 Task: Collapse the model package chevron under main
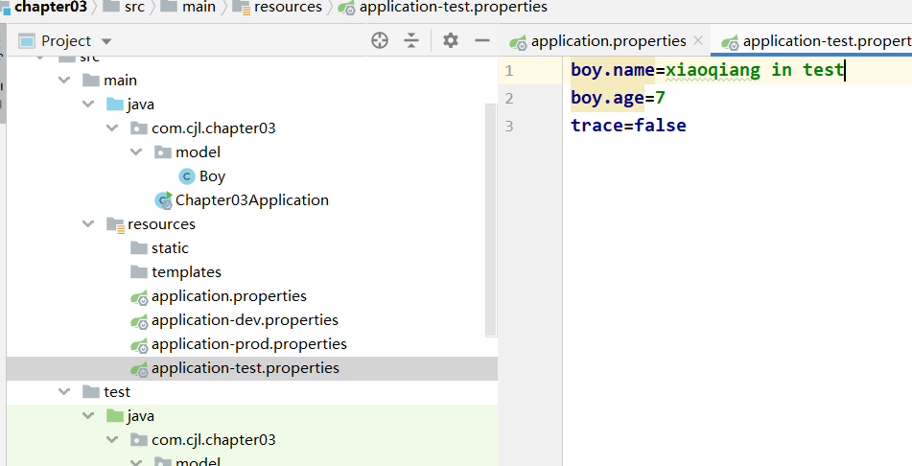pos(136,151)
